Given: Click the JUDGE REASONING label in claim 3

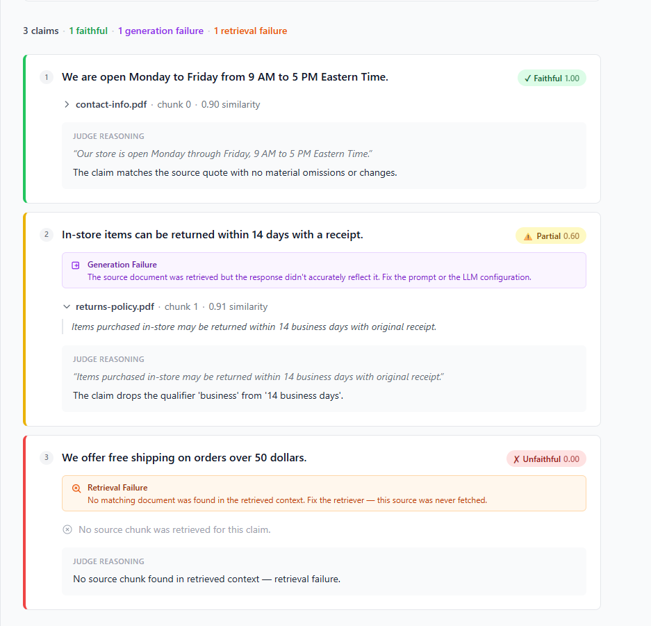Looking at the screenshot, I should [x=109, y=561].
